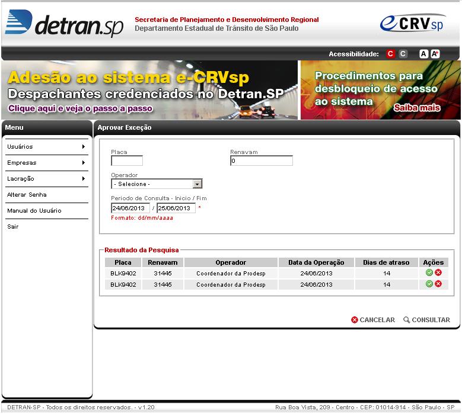Click 'Saiba mais' on the desbloqueio banner

coord(417,108)
